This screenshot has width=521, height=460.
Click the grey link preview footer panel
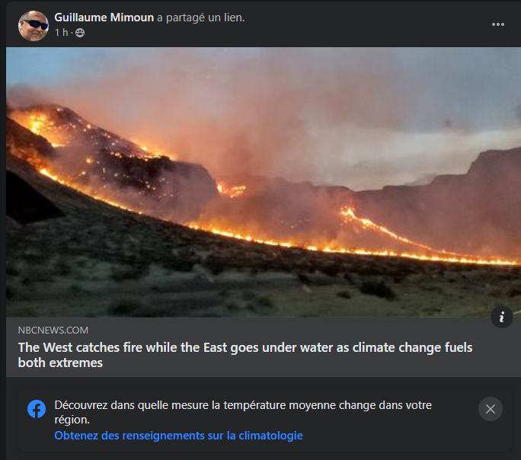pos(264,347)
